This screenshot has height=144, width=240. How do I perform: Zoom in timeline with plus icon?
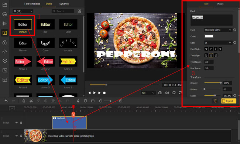point(121,101)
